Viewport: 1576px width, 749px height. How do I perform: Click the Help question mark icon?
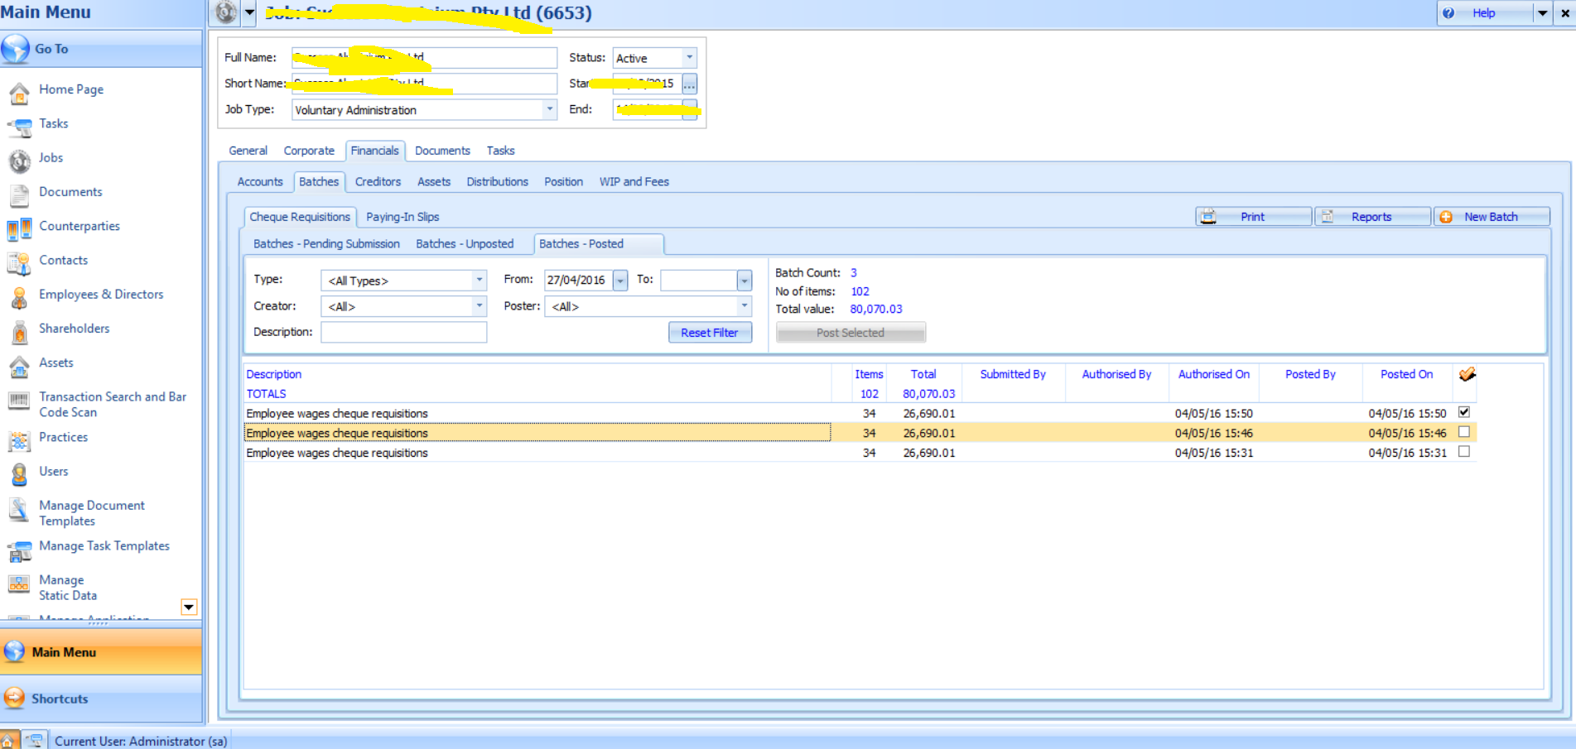[x=1448, y=13]
